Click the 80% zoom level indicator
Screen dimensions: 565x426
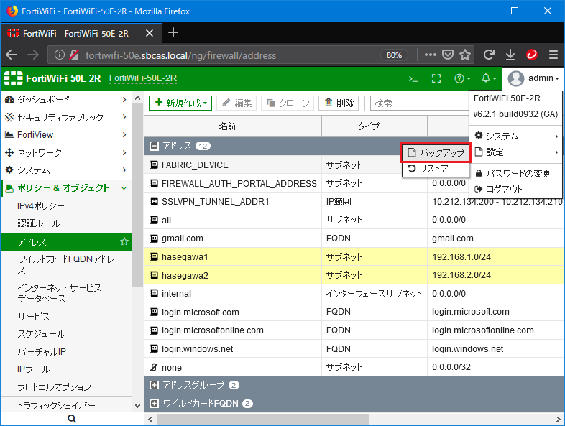[394, 55]
